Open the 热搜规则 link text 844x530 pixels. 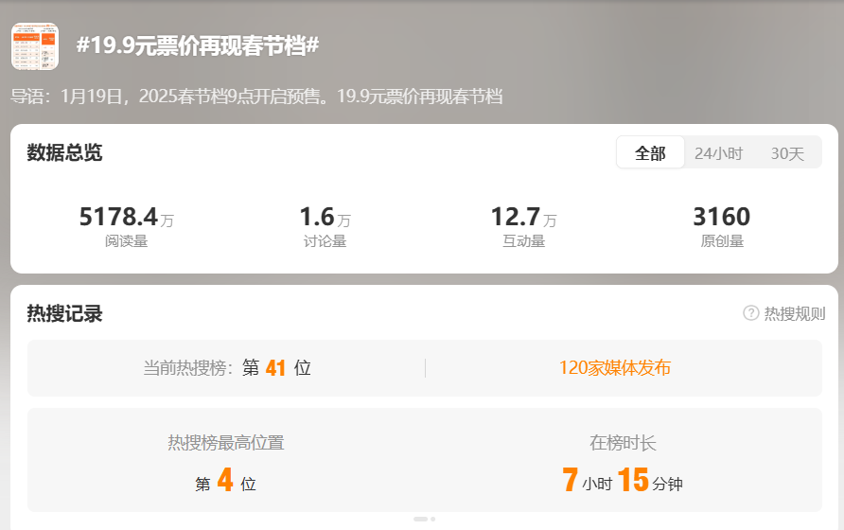click(795, 313)
